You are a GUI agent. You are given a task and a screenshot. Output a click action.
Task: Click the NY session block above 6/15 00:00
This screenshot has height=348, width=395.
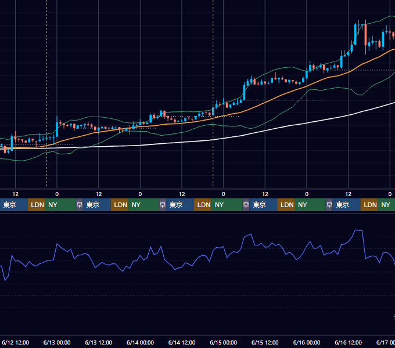(227, 205)
